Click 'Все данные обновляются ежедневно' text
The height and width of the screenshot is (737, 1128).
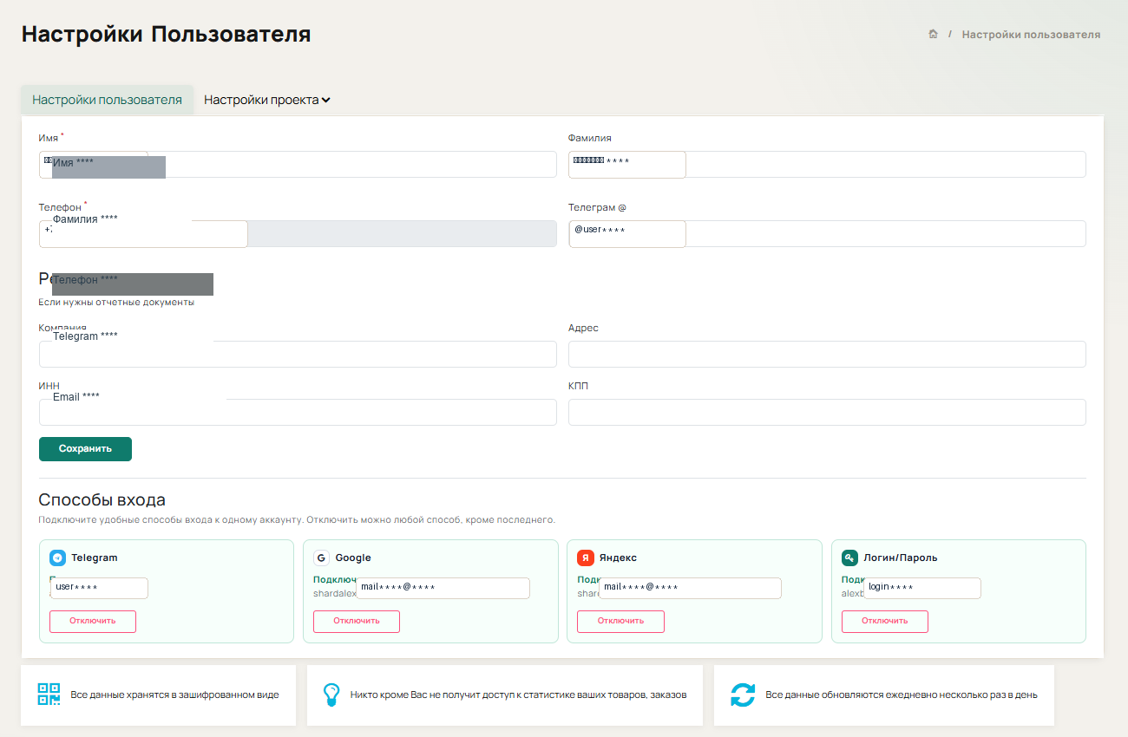(x=902, y=695)
